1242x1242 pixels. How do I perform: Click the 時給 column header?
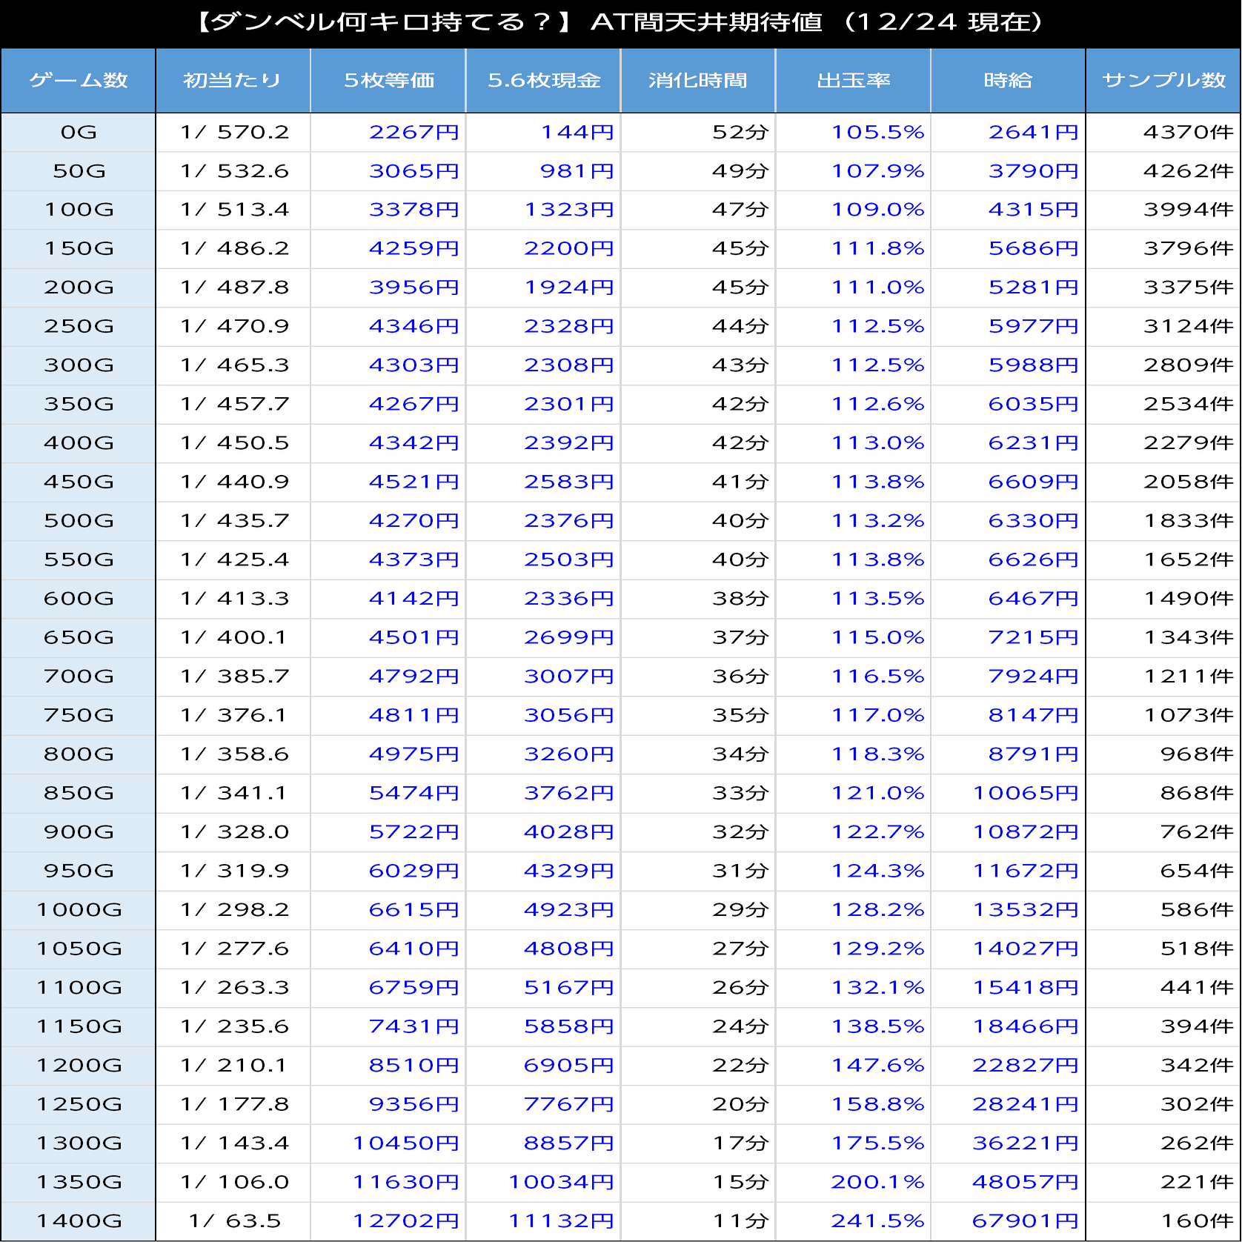1008,81
